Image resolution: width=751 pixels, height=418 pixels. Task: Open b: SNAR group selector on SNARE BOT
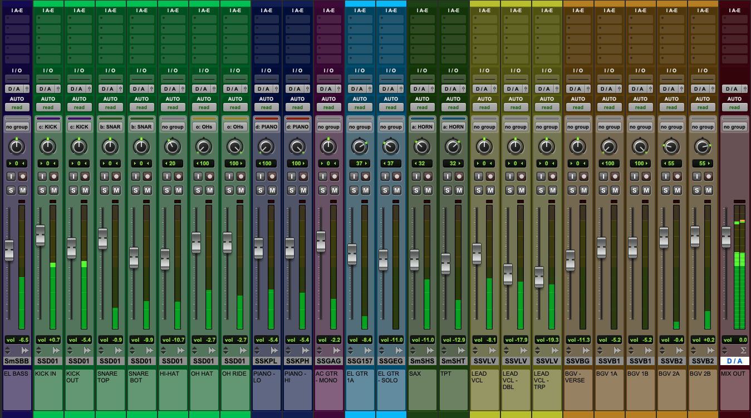coord(142,126)
